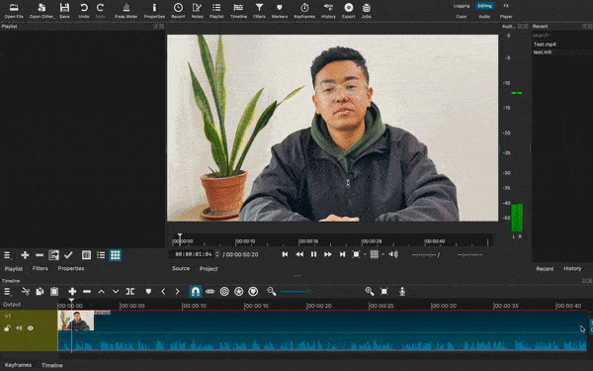
Task: Show Properties panel via the top toolbar icon
Action: (154, 10)
